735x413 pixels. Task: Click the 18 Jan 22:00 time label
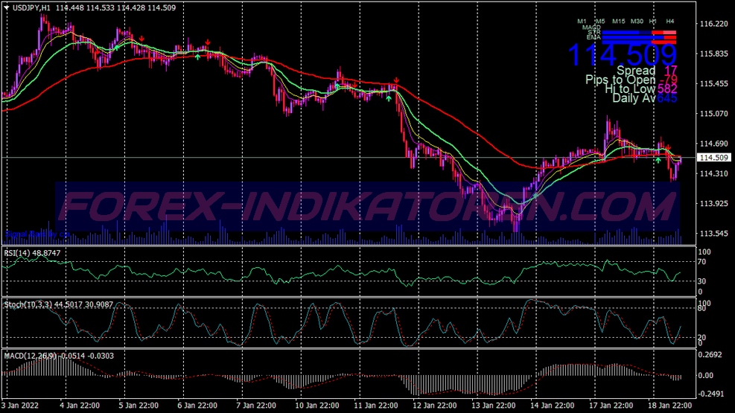(x=670, y=406)
